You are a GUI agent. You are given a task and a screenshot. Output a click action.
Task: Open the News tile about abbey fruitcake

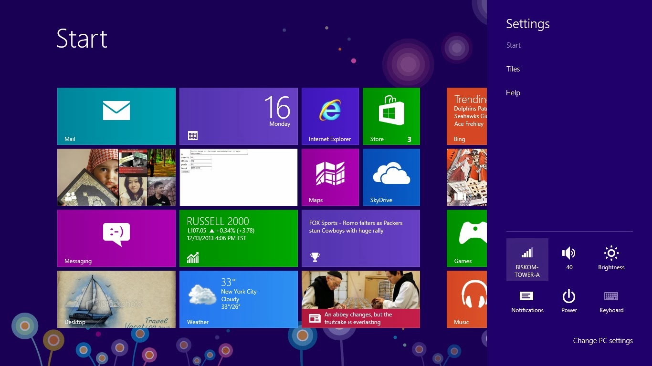pos(361,299)
